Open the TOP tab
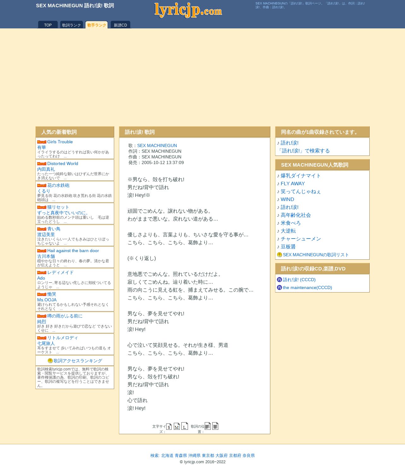This screenshot has width=405, height=473. 48,25
